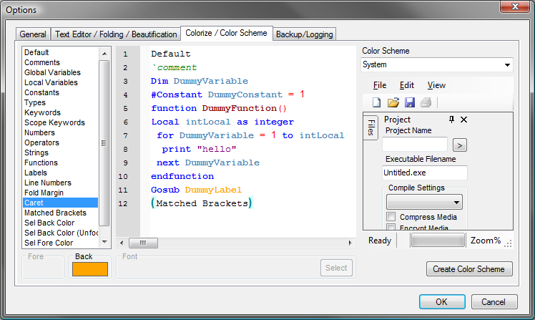This screenshot has height=320, width=535.
Task: Select Types in the element list
Action: tap(35, 102)
